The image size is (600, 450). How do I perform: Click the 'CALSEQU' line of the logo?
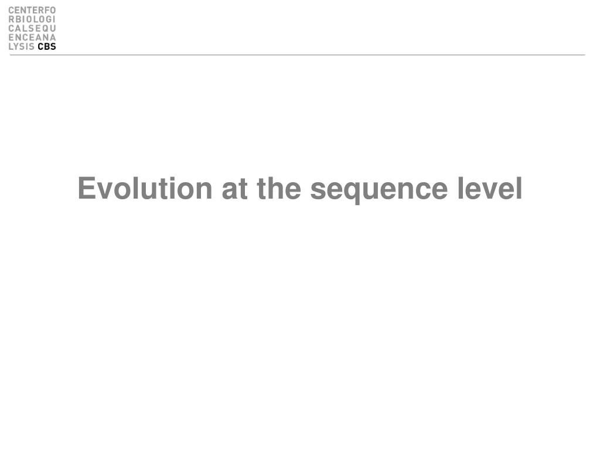coord(32,28)
